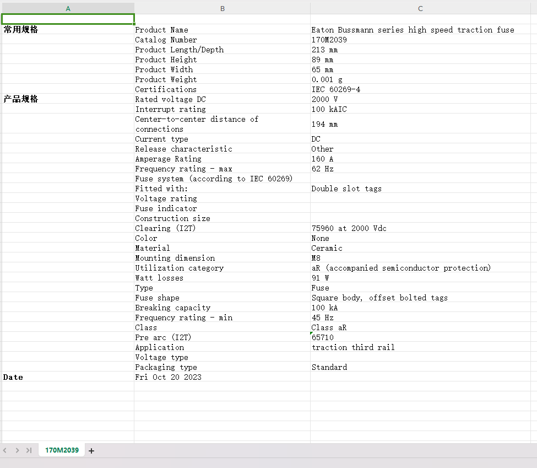This screenshot has width=537, height=468.
Task: Select the Fuse indicator cell
Action: [223, 208]
